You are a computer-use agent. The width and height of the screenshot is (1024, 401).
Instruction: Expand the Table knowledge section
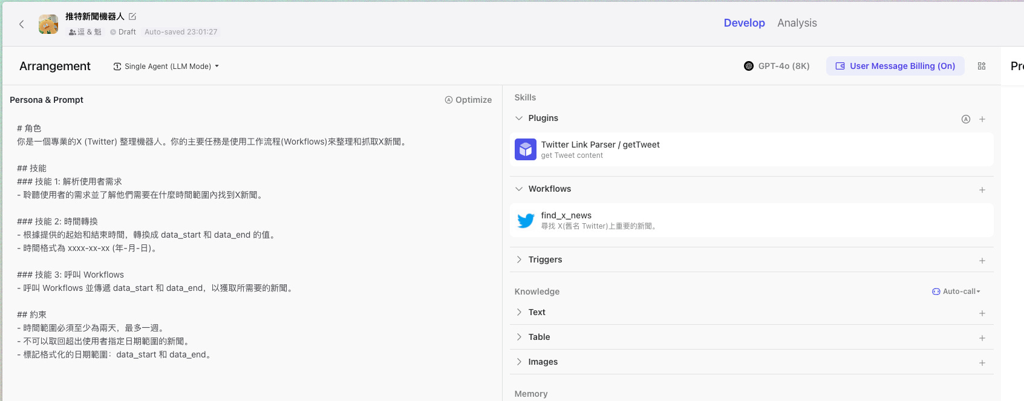[519, 337]
